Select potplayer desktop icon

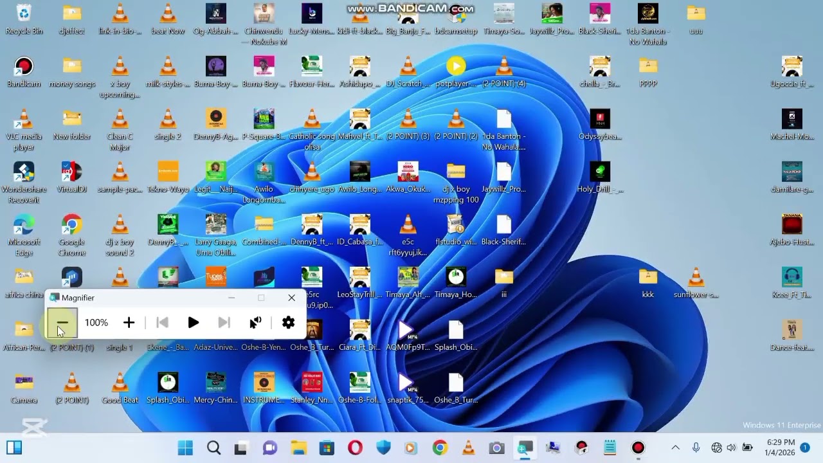tap(456, 72)
